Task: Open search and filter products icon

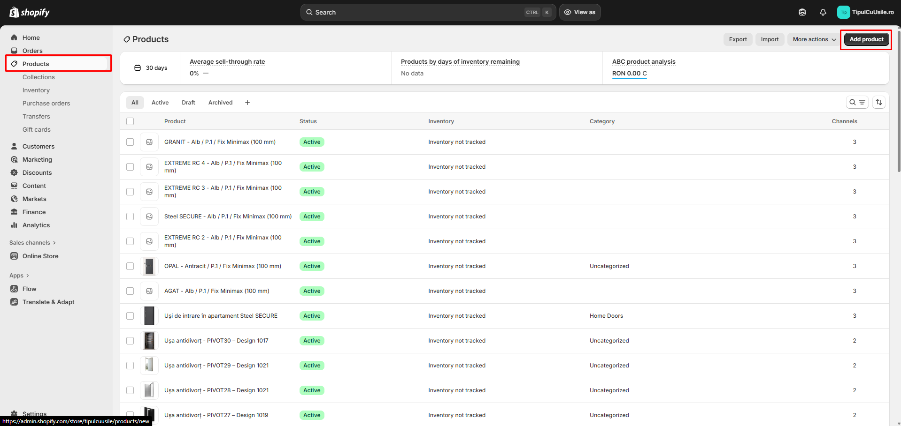Action: point(857,102)
